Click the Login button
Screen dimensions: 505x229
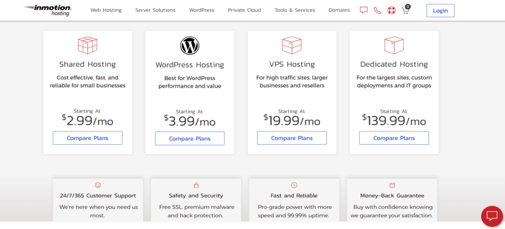(x=440, y=10)
